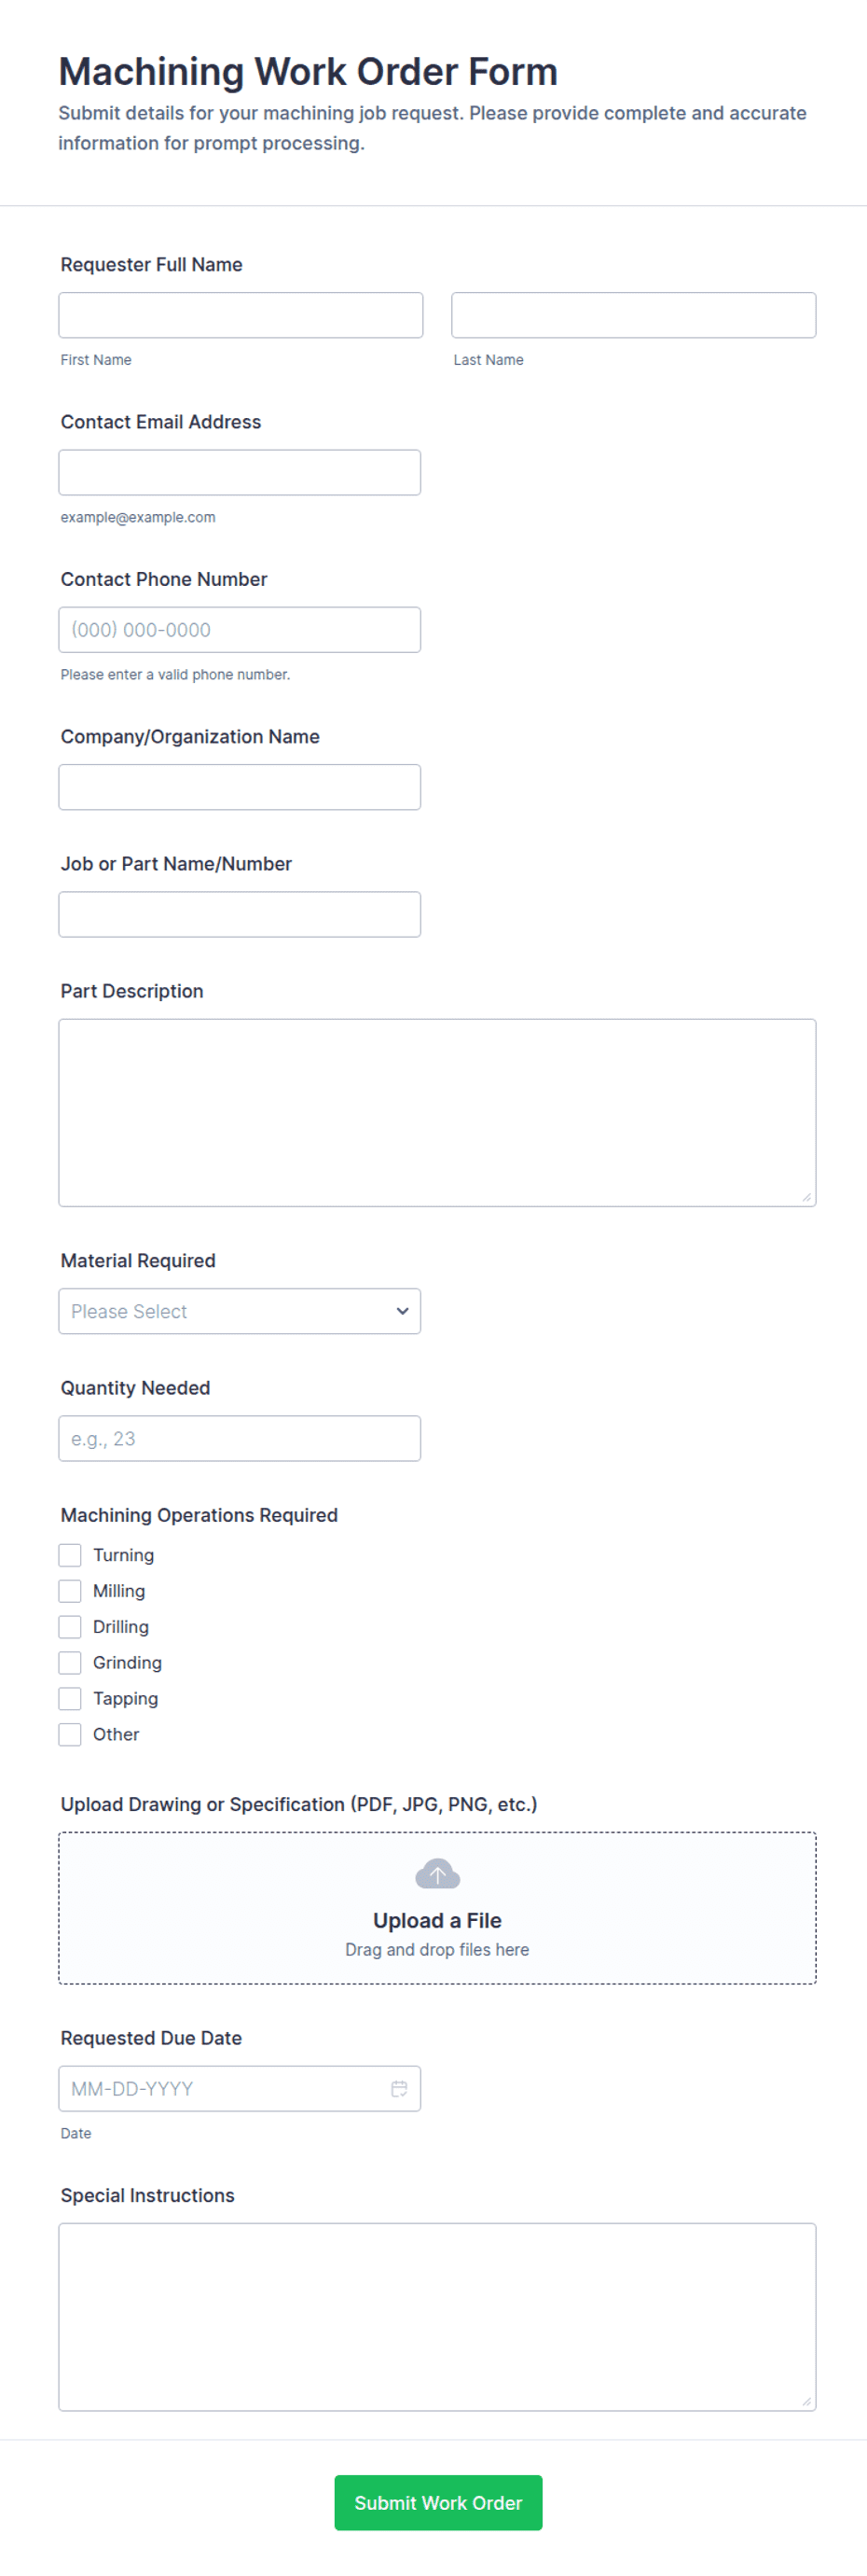Click the First Name input field

tap(240, 314)
